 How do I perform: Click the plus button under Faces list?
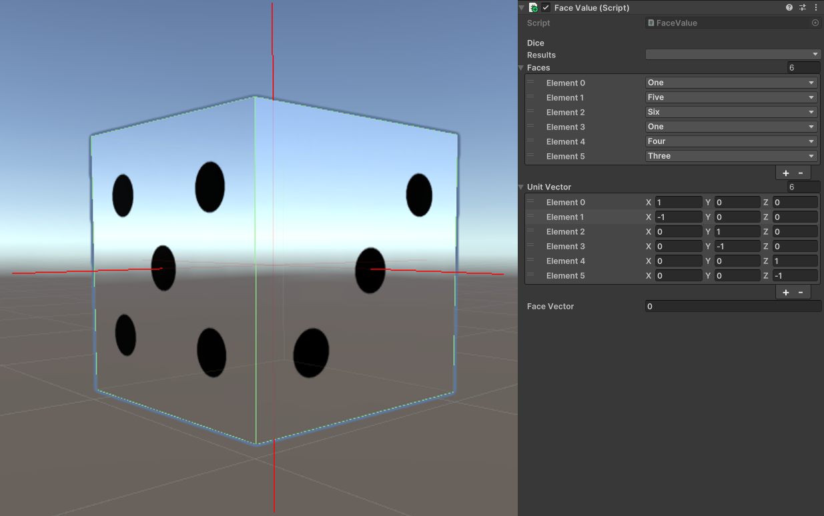[x=786, y=173]
